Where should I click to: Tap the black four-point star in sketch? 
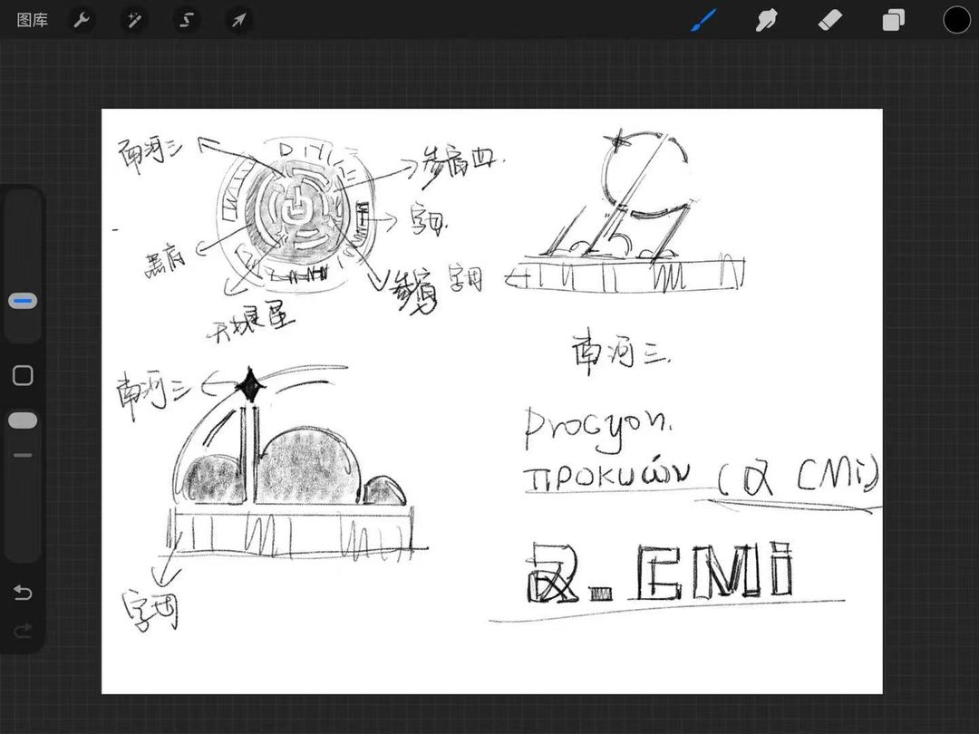pos(248,387)
